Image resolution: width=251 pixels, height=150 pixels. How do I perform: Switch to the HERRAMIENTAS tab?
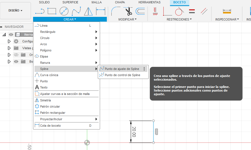(x=149, y=2)
